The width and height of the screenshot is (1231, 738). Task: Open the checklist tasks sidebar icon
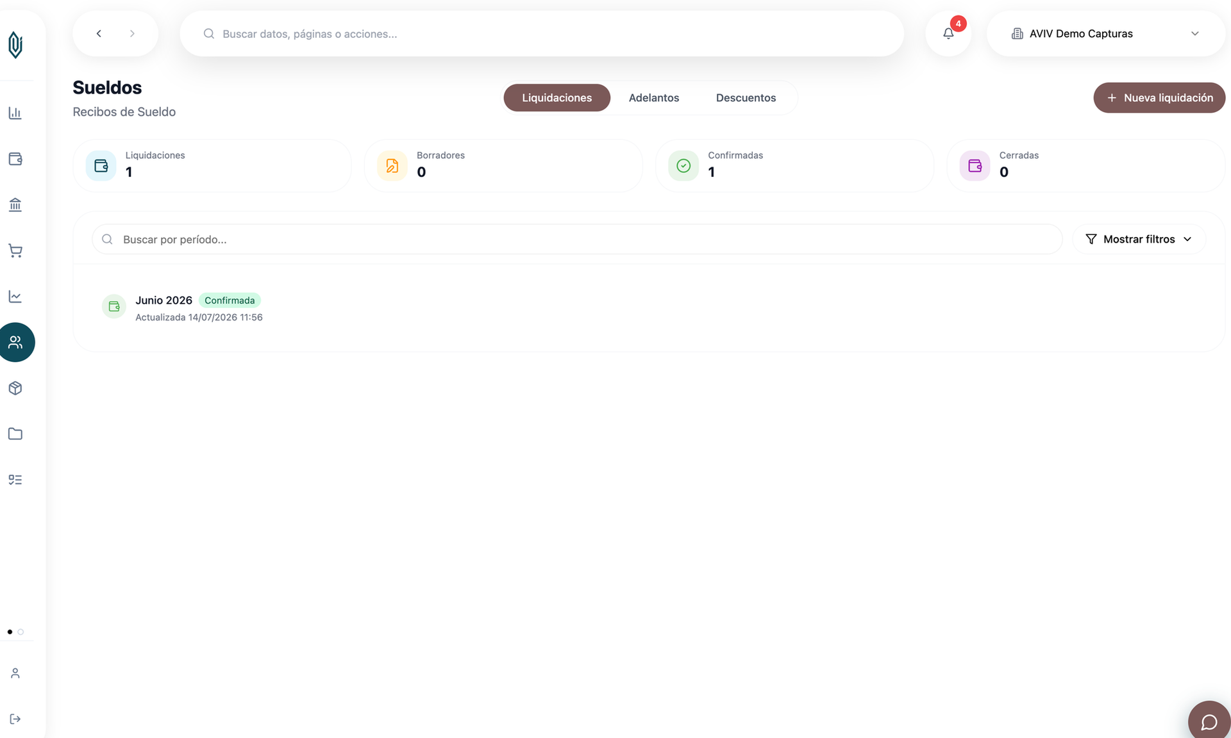[x=15, y=480]
